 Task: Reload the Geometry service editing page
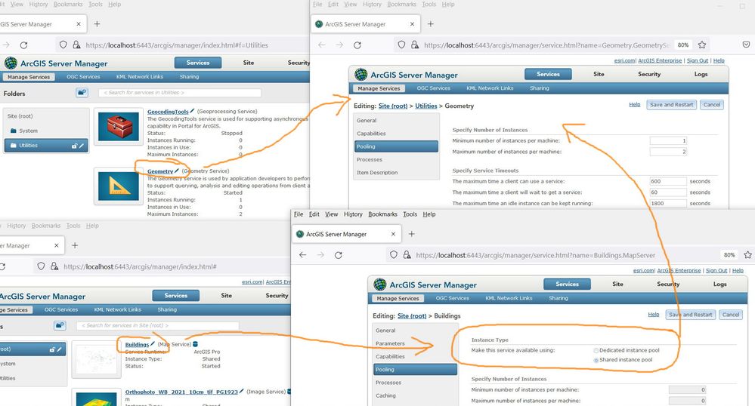click(357, 45)
